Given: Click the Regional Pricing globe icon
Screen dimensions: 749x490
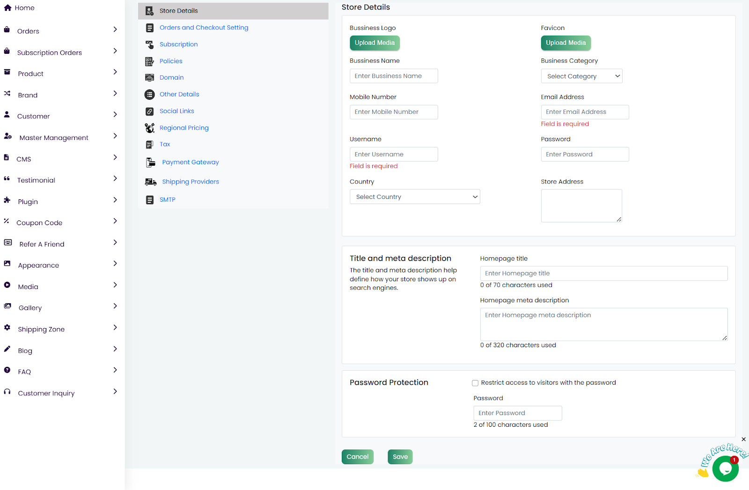Looking at the screenshot, I should click(149, 128).
